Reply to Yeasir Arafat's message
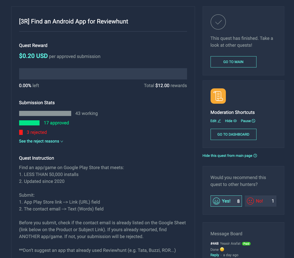 pyautogui.click(x=215, y=255)
